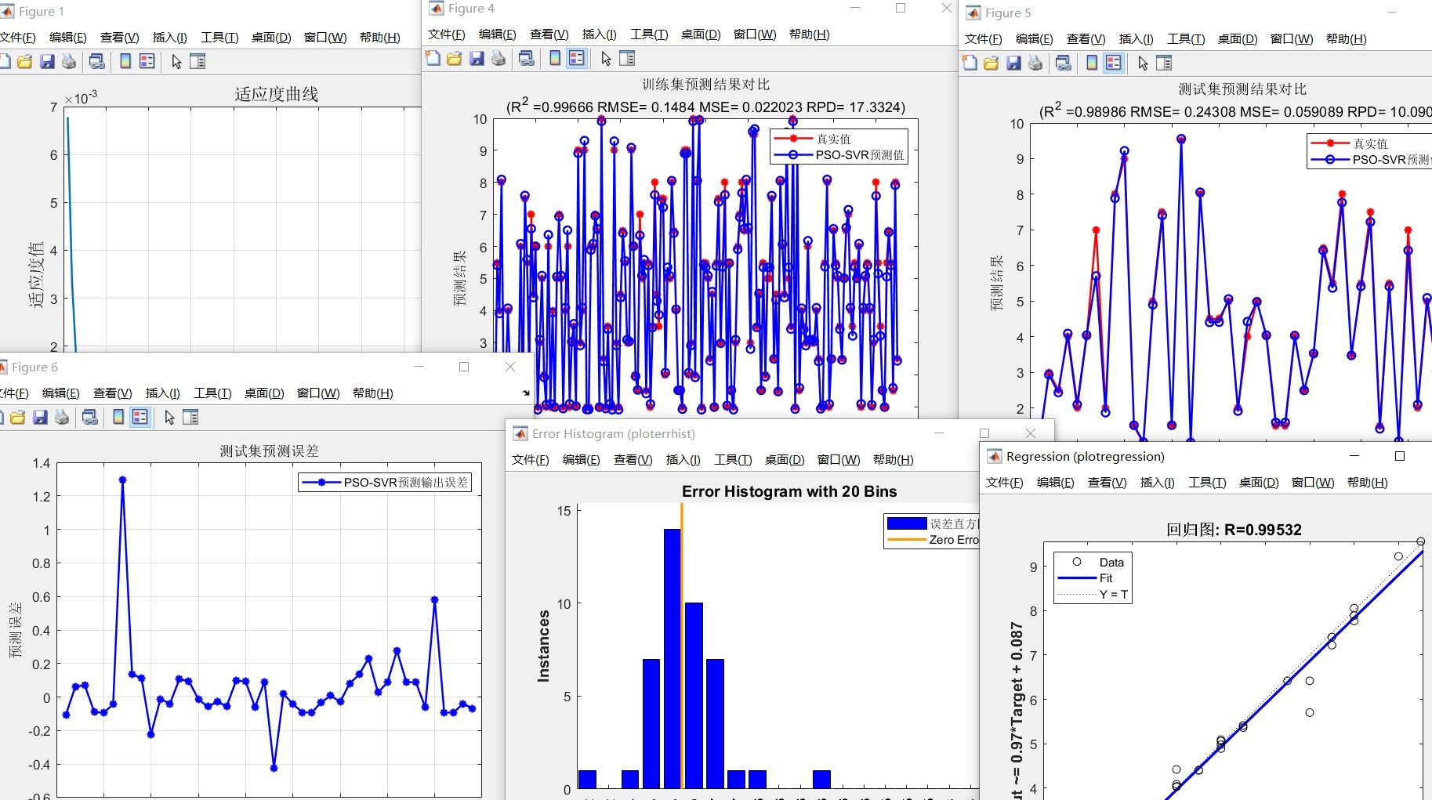The width and height of the screenshot is (1432, 800).
Task: Open 插入(I) menu in Regression window
Action: [x=1158, y=482]
